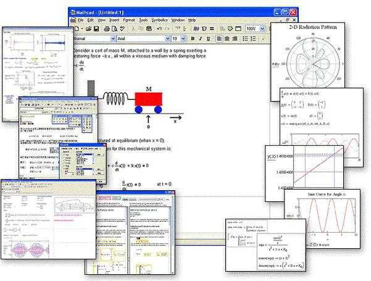The width and height of the screenshot is (371, 281).
Task: Open the 100% zoom dropdown
Action: (262, 28)
